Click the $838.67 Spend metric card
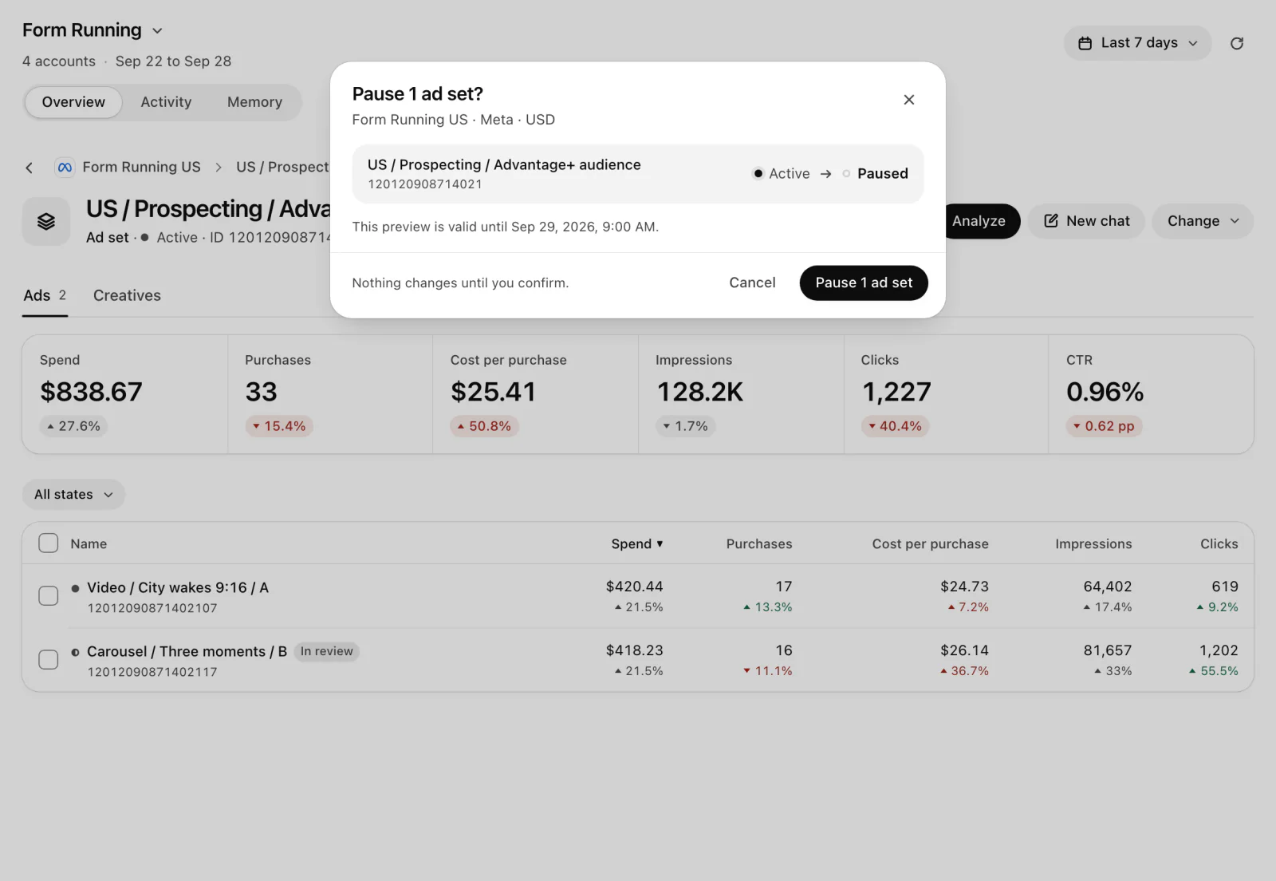The width and height of the screenshot is (1276, 881). pos(125,394)
